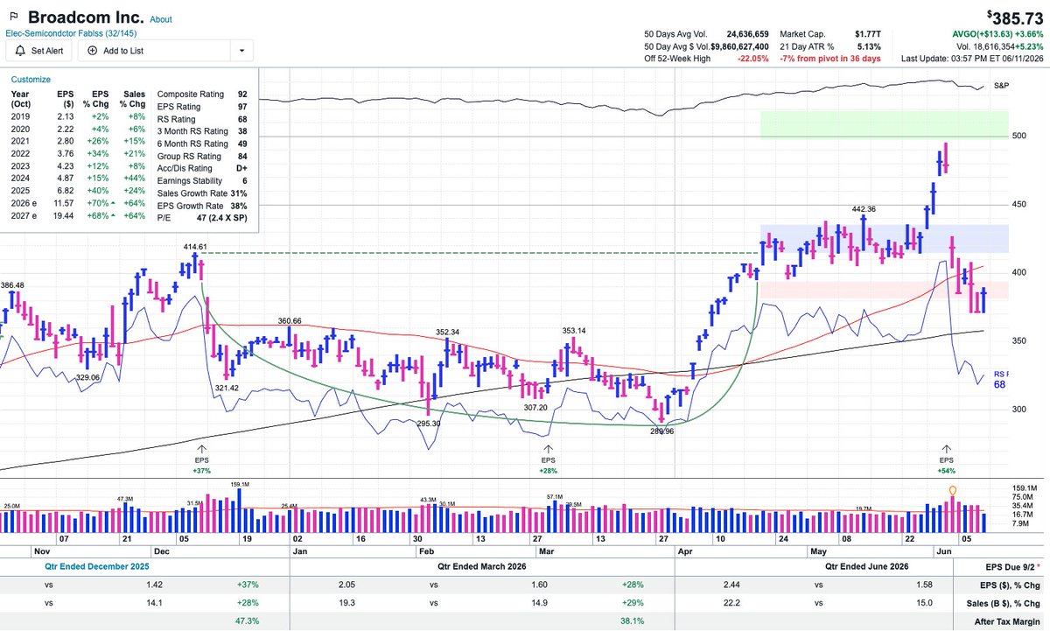1050x631 pixels.
Task: Click the 295.30 price low label
Action: tap(428, 423)
